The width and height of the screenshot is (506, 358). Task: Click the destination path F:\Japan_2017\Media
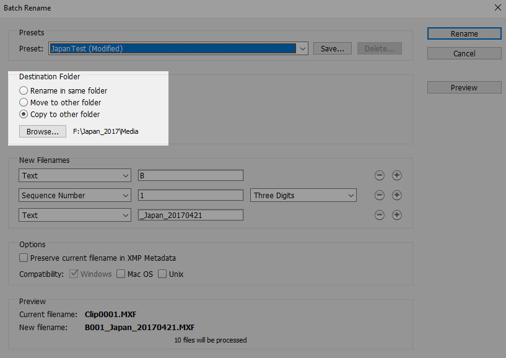pos(105,131)
